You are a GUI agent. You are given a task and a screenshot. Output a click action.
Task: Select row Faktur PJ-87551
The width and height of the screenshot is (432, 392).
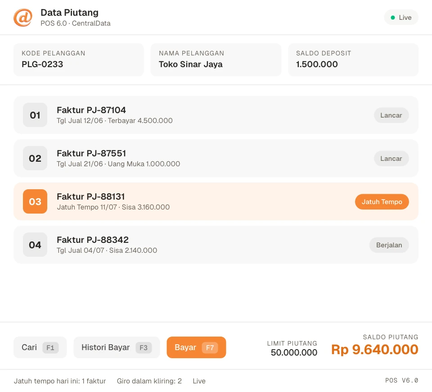coord(216,158)
